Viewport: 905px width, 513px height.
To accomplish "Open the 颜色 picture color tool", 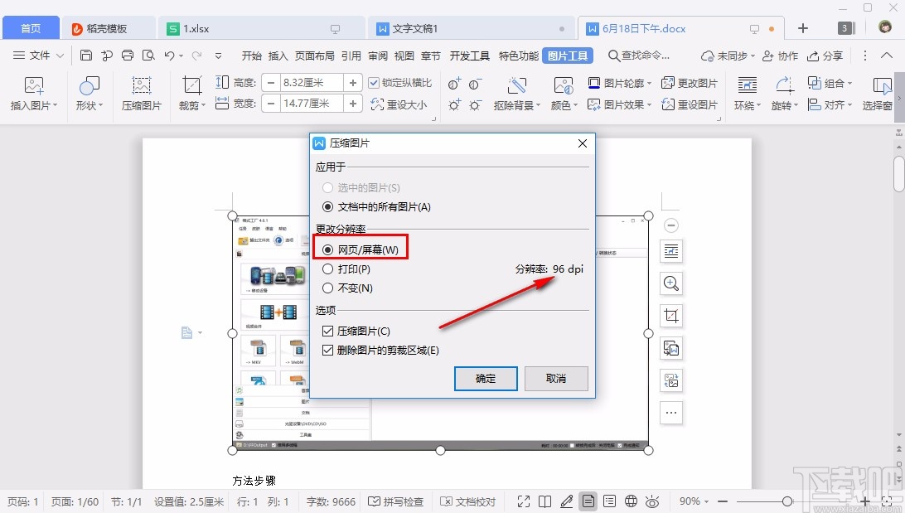I will (564, 106).
